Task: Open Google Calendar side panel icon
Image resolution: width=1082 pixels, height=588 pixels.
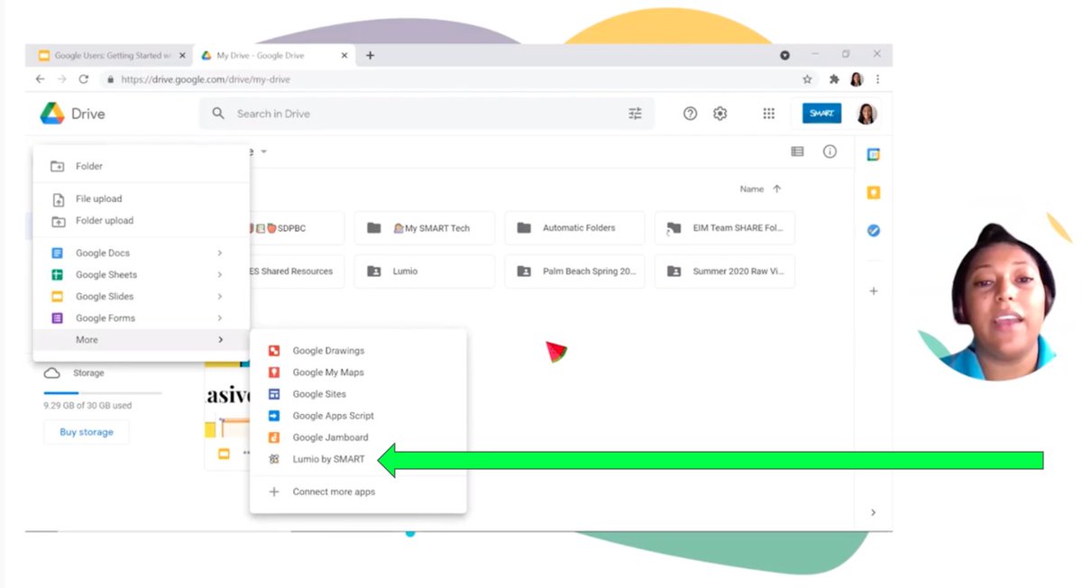Action: 873,154
